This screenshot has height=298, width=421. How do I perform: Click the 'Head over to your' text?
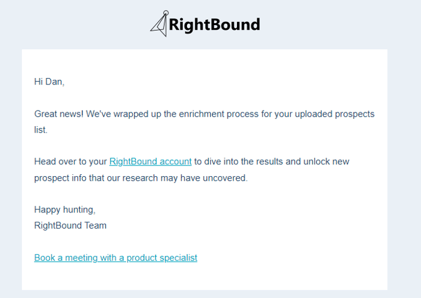pyautogui.click(x=70, y=161)
